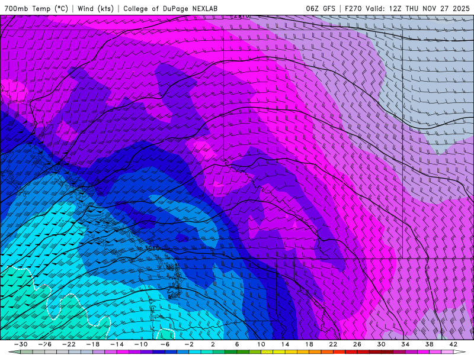The image size is (474, 355).
Task: Click the '06Z GFS' model run text
Action: pyautogui.click(x=321, y=9)
